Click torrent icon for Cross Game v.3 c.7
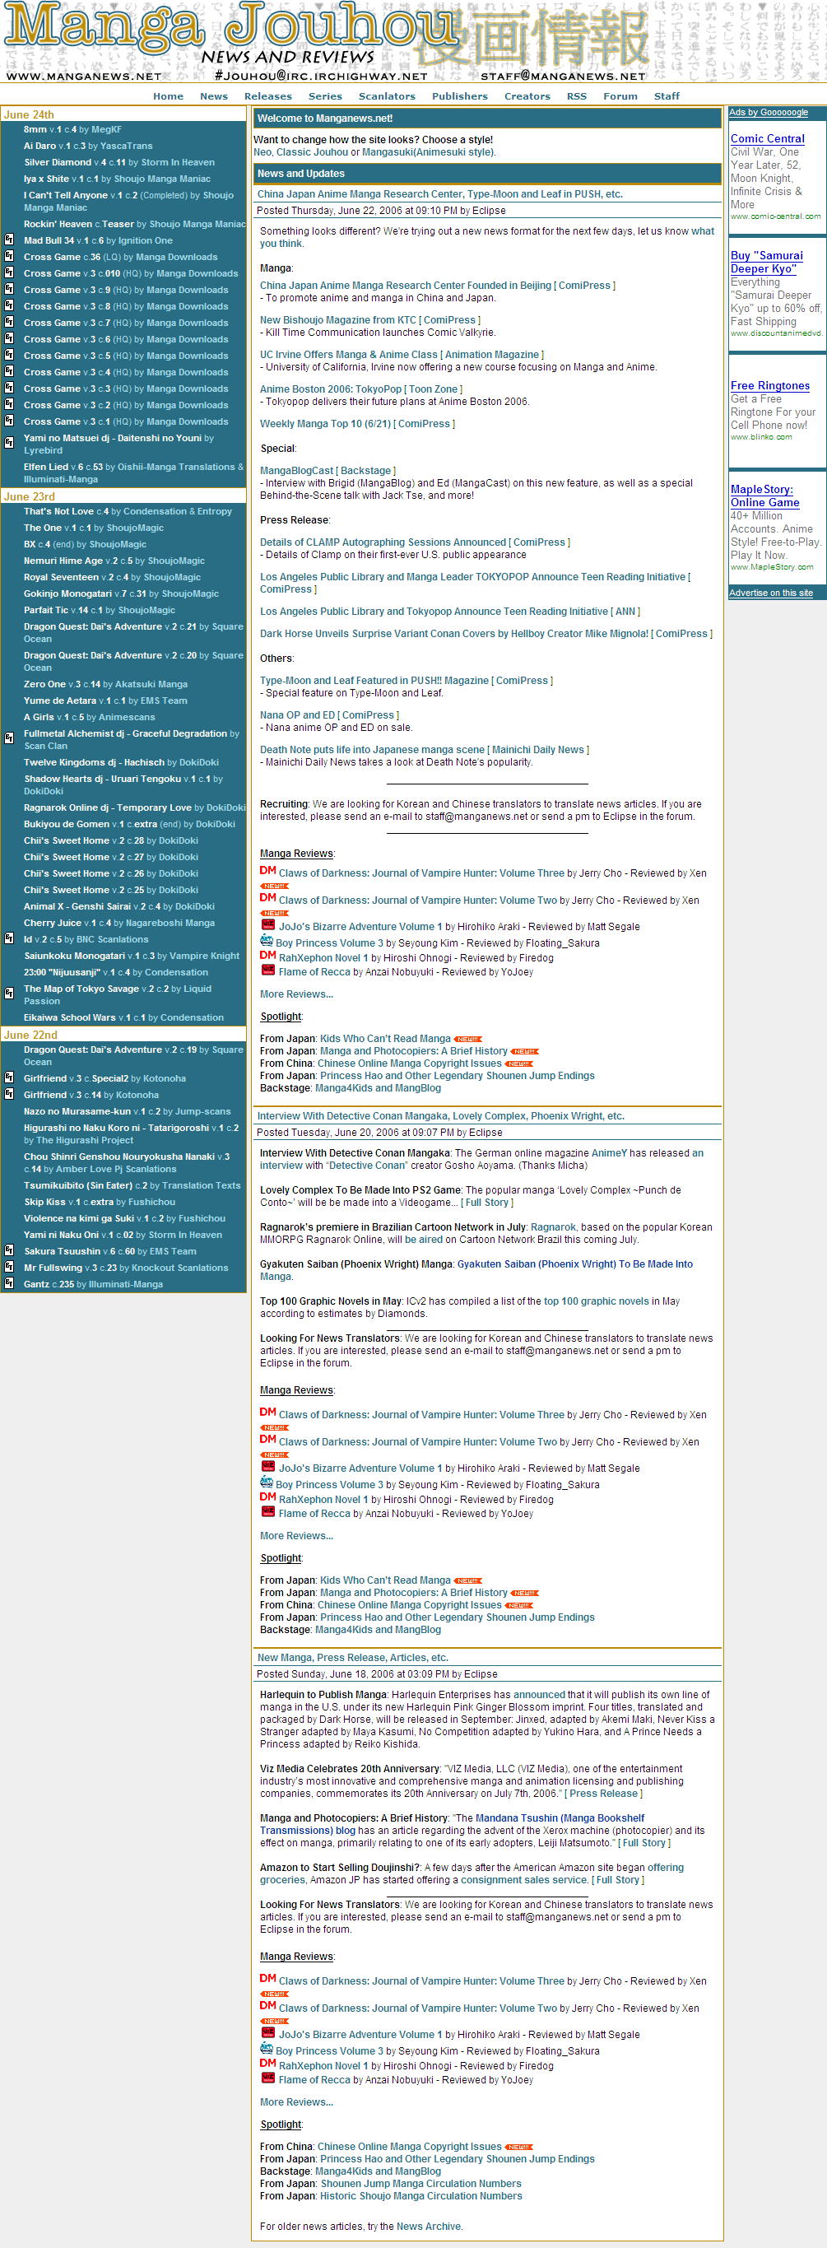827x2248 pixels. (x=9, y=323)
